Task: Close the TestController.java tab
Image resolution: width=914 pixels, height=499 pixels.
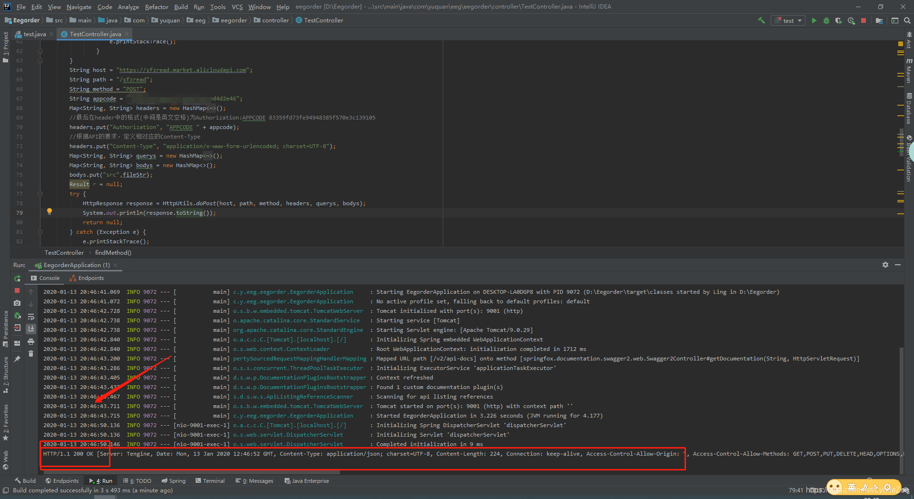Action: coord(127,34)
